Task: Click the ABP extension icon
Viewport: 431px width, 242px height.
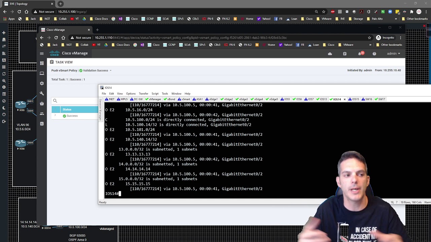Action: click(333, 12)
